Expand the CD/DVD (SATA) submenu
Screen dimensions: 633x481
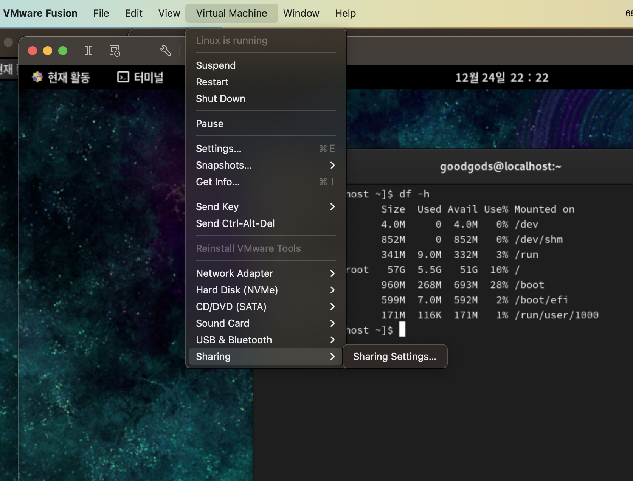point(266,307)
